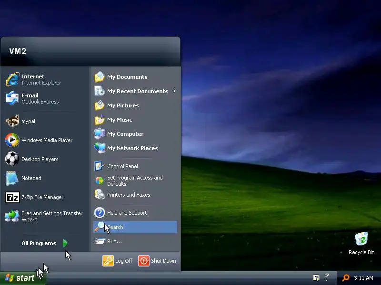The height and width of the screenshot is (285, 381).
Task: Open the My Documents folder icon
Action: pos(100,77)
